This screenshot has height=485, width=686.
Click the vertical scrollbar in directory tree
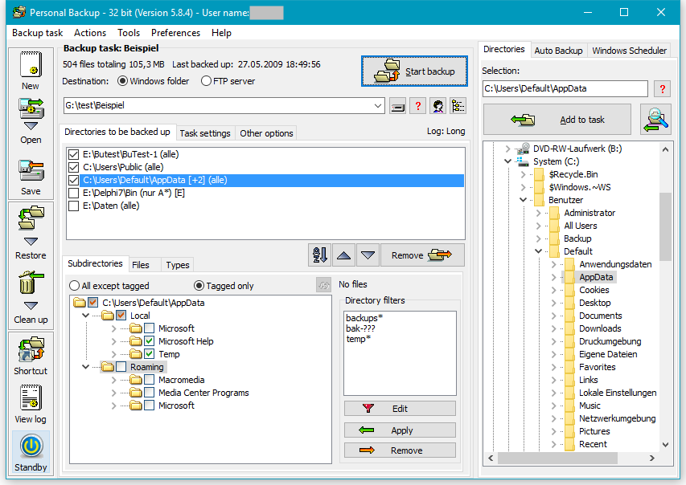tap(665, 226)
